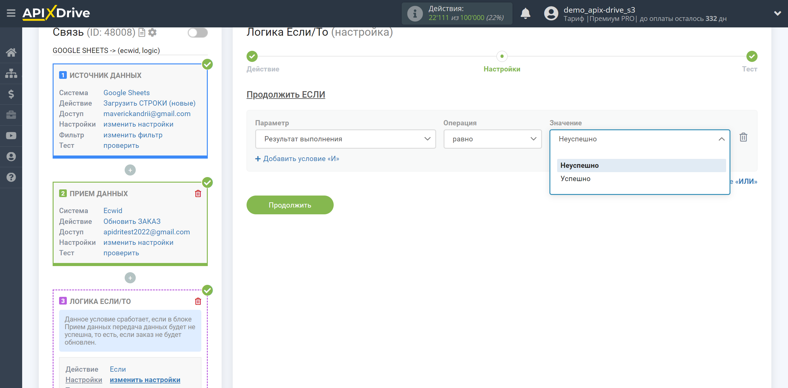Add step after data receive block

coord(130,278)
